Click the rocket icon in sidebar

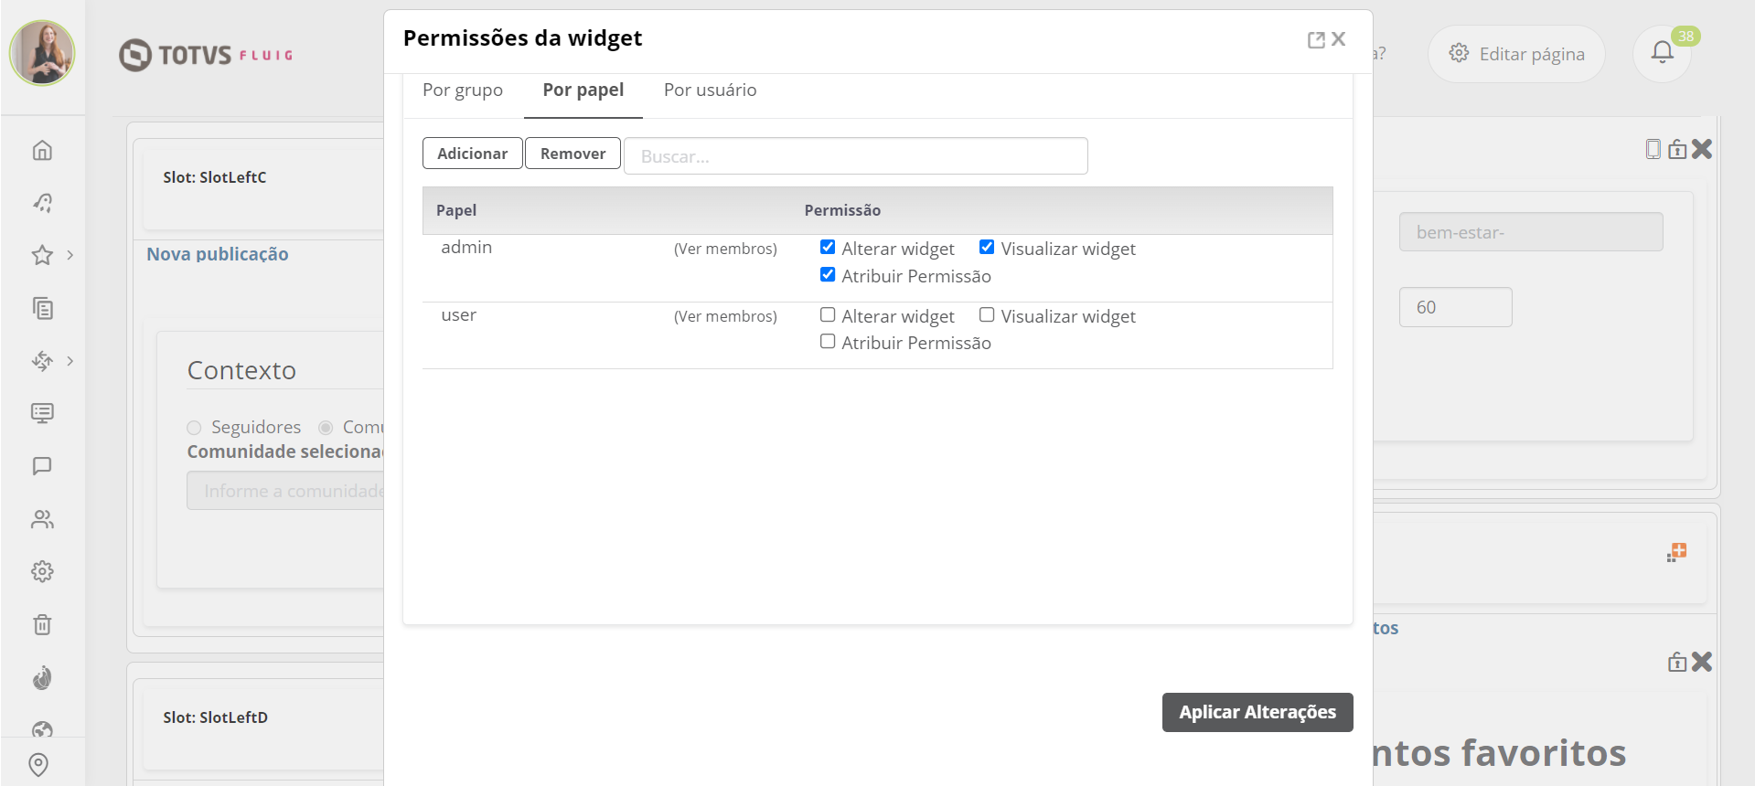[x=42, y=202]
